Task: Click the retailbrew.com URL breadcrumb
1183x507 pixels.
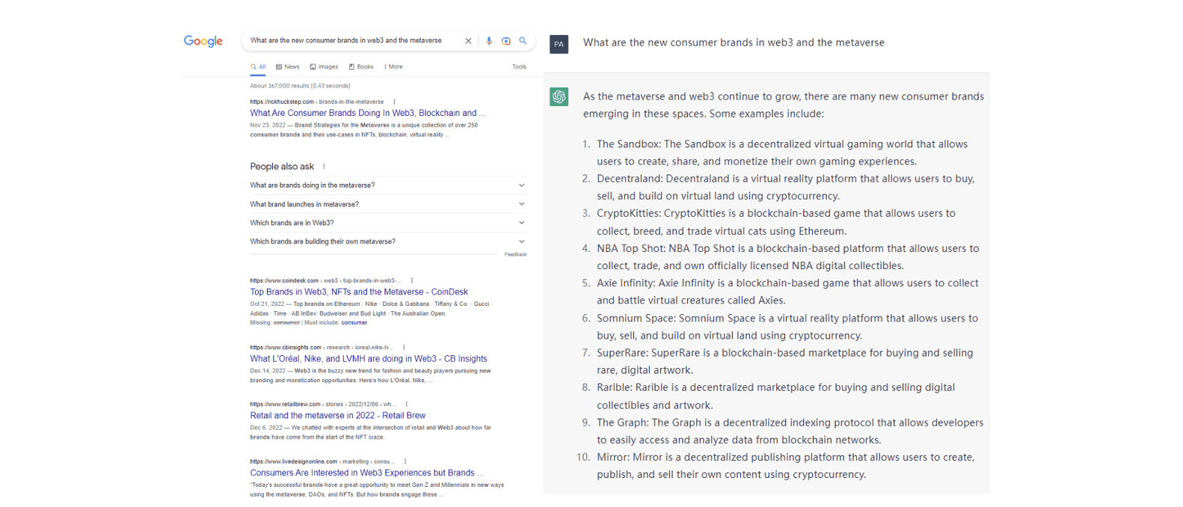Action: point(323,404)
